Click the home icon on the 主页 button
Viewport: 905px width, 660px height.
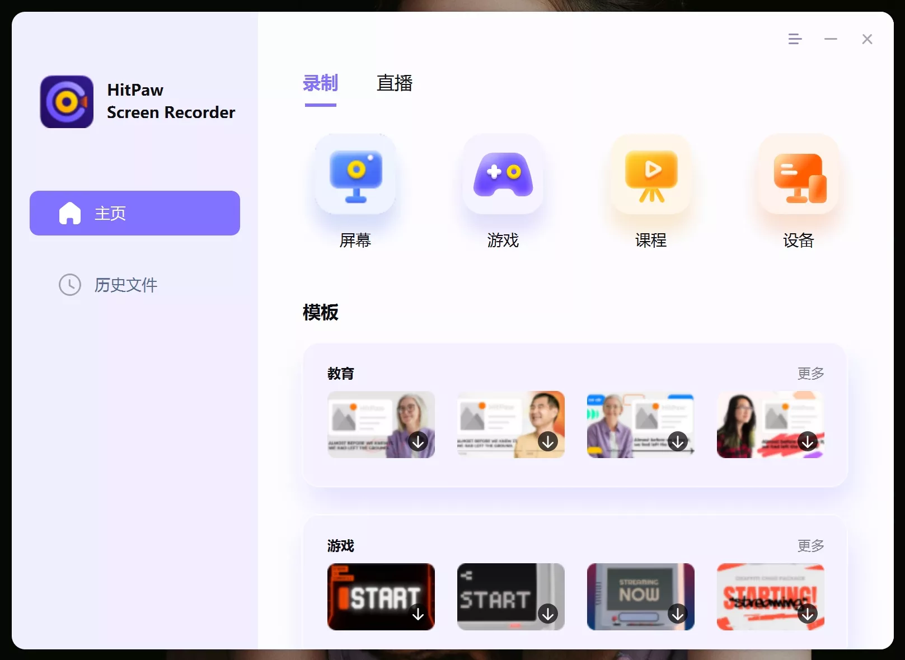pyautogui.click(x=70, y=213)
